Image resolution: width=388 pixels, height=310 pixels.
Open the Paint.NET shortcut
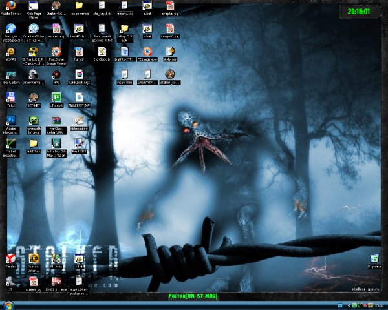[79, 146]
